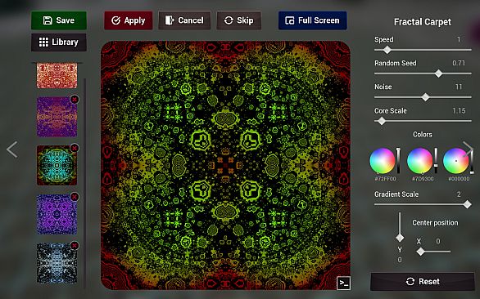
Task: Reset all Fractal Carpet parameters
Action: coord(423,281)
